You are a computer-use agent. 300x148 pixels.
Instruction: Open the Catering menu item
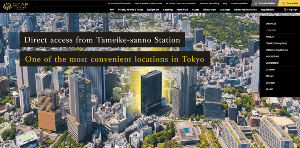pyautogui.click(x=168, y=10)
